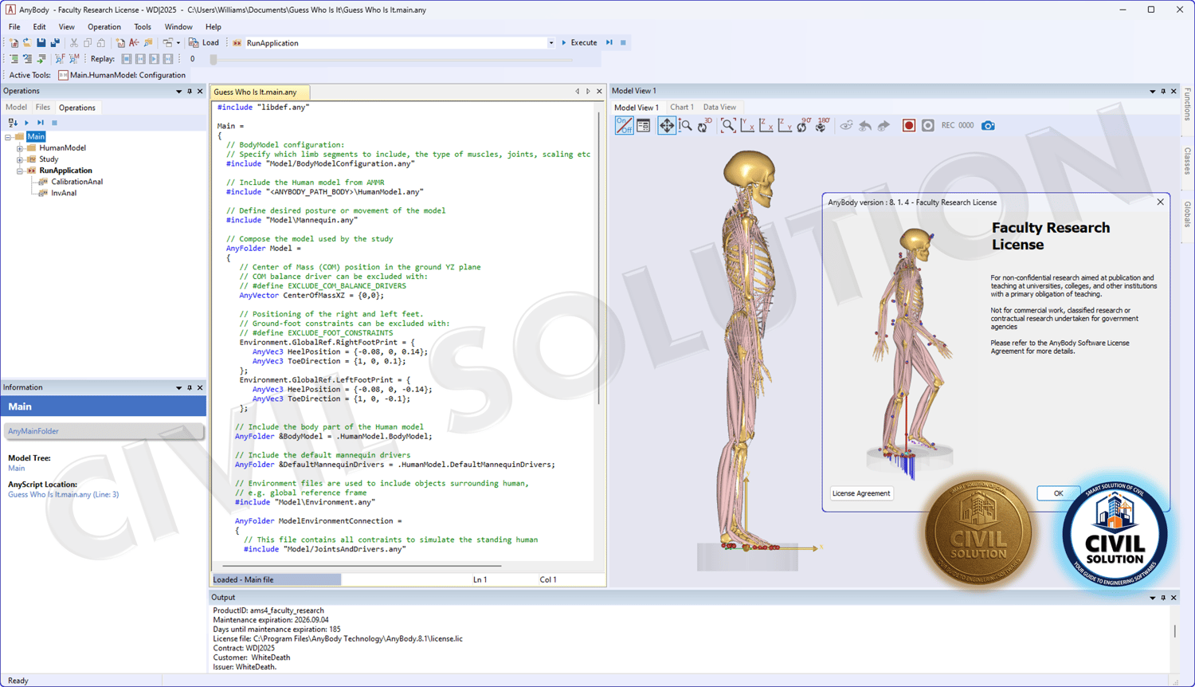Collapse the RunApplication tree node

point(20,171)
